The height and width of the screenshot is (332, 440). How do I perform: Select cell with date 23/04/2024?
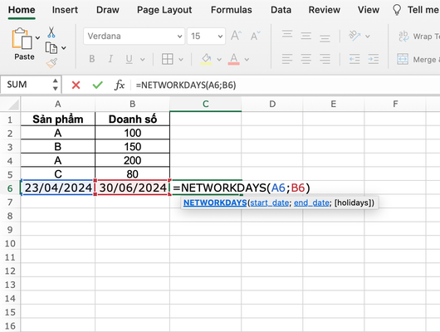(x=58, y=188)
